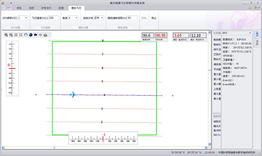The width and height of the screenshot is (262, 156).
Task: Click the globe full-extent icon
Action: (30, 35)
